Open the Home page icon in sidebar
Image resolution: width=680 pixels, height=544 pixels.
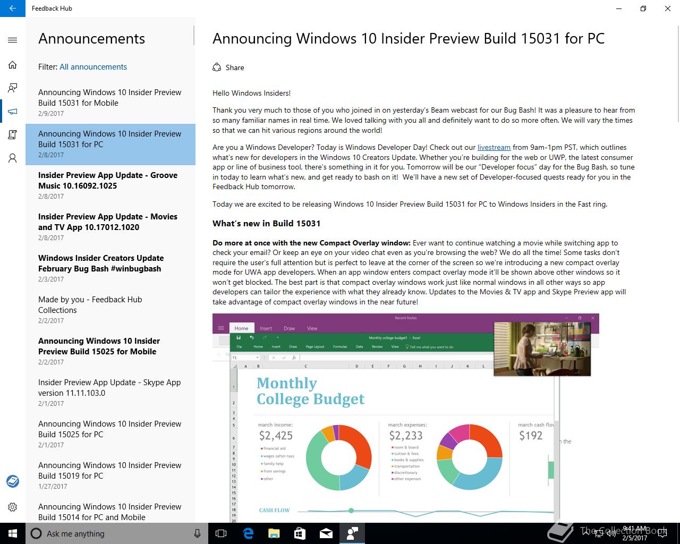pyautogui.click(x=13, y=65)
